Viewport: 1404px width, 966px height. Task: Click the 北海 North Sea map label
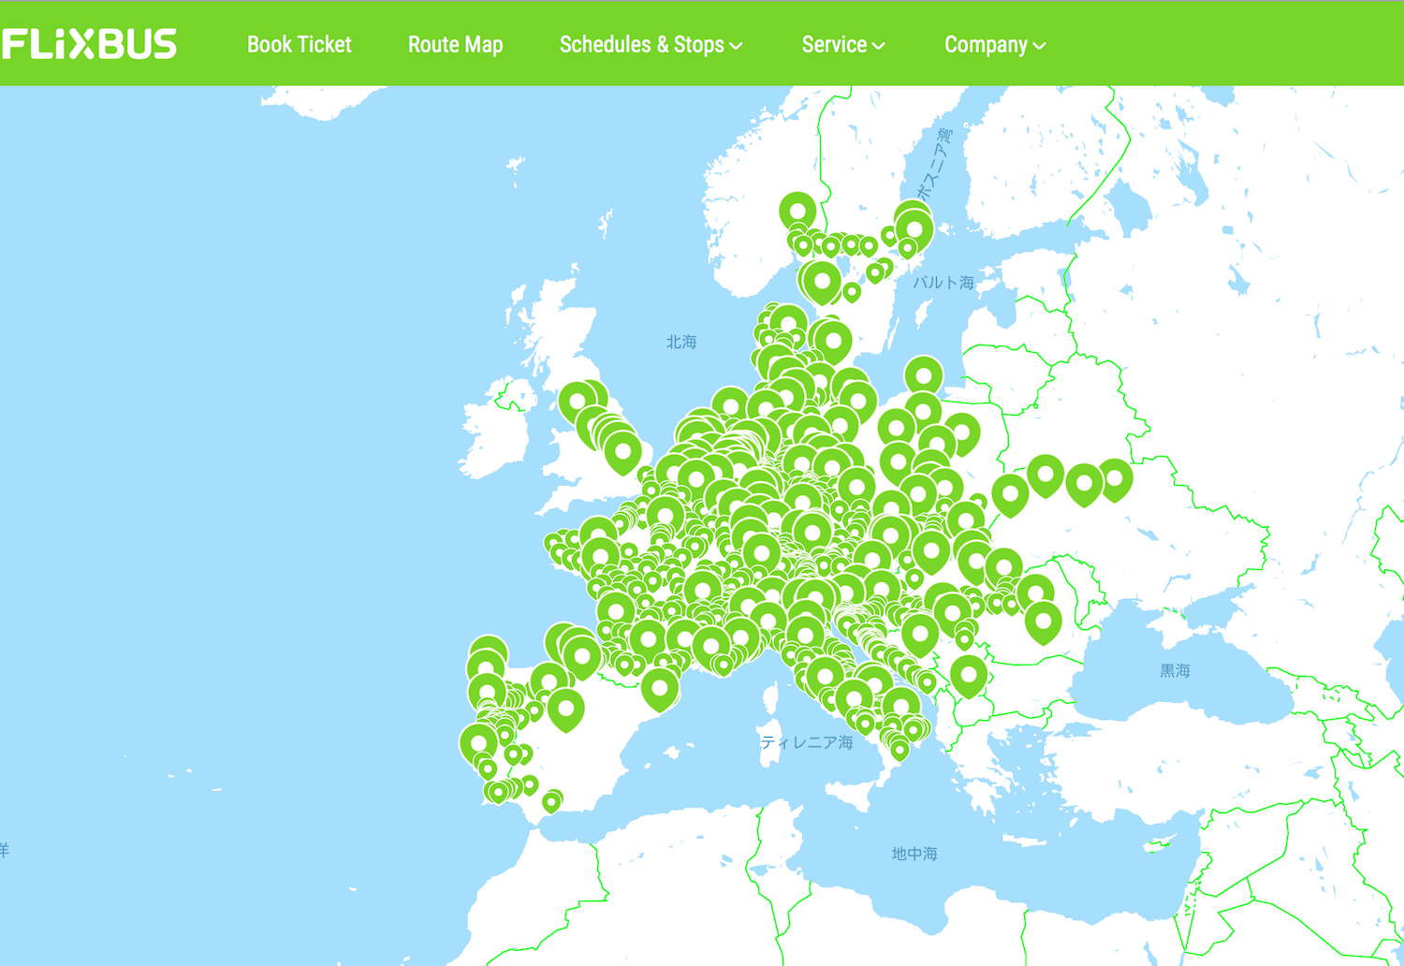(x=681, y=343)
